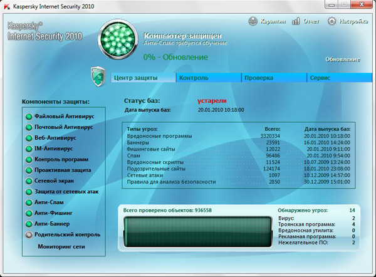
Task: Open Веб-Антивирус component
Action: (55, 138)
